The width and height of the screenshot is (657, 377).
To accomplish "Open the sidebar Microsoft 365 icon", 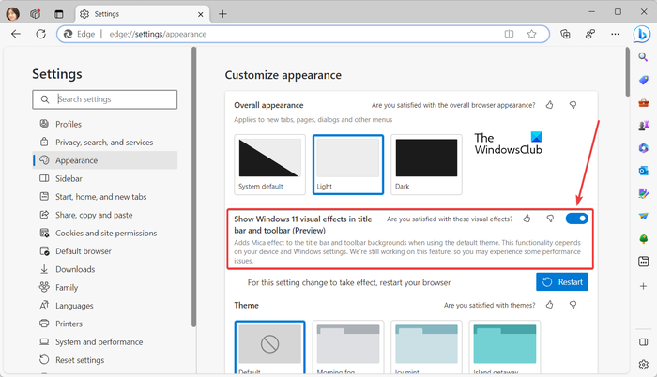I will click(644, 148).
